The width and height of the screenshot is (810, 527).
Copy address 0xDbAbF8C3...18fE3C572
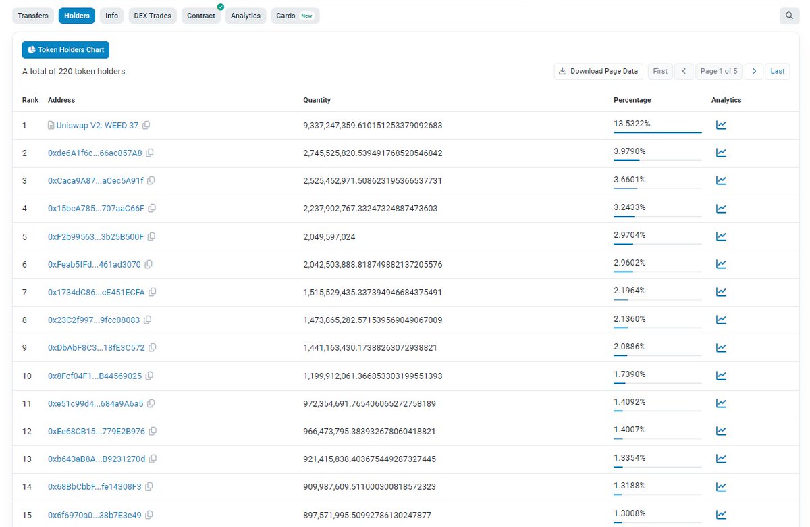(152, 348)
